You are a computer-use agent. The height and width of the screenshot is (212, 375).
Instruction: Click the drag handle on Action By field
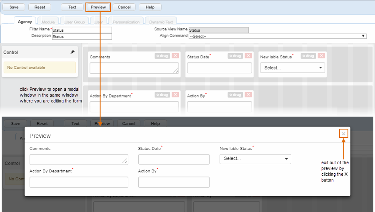pyautogui.click(x=235, y=95)
